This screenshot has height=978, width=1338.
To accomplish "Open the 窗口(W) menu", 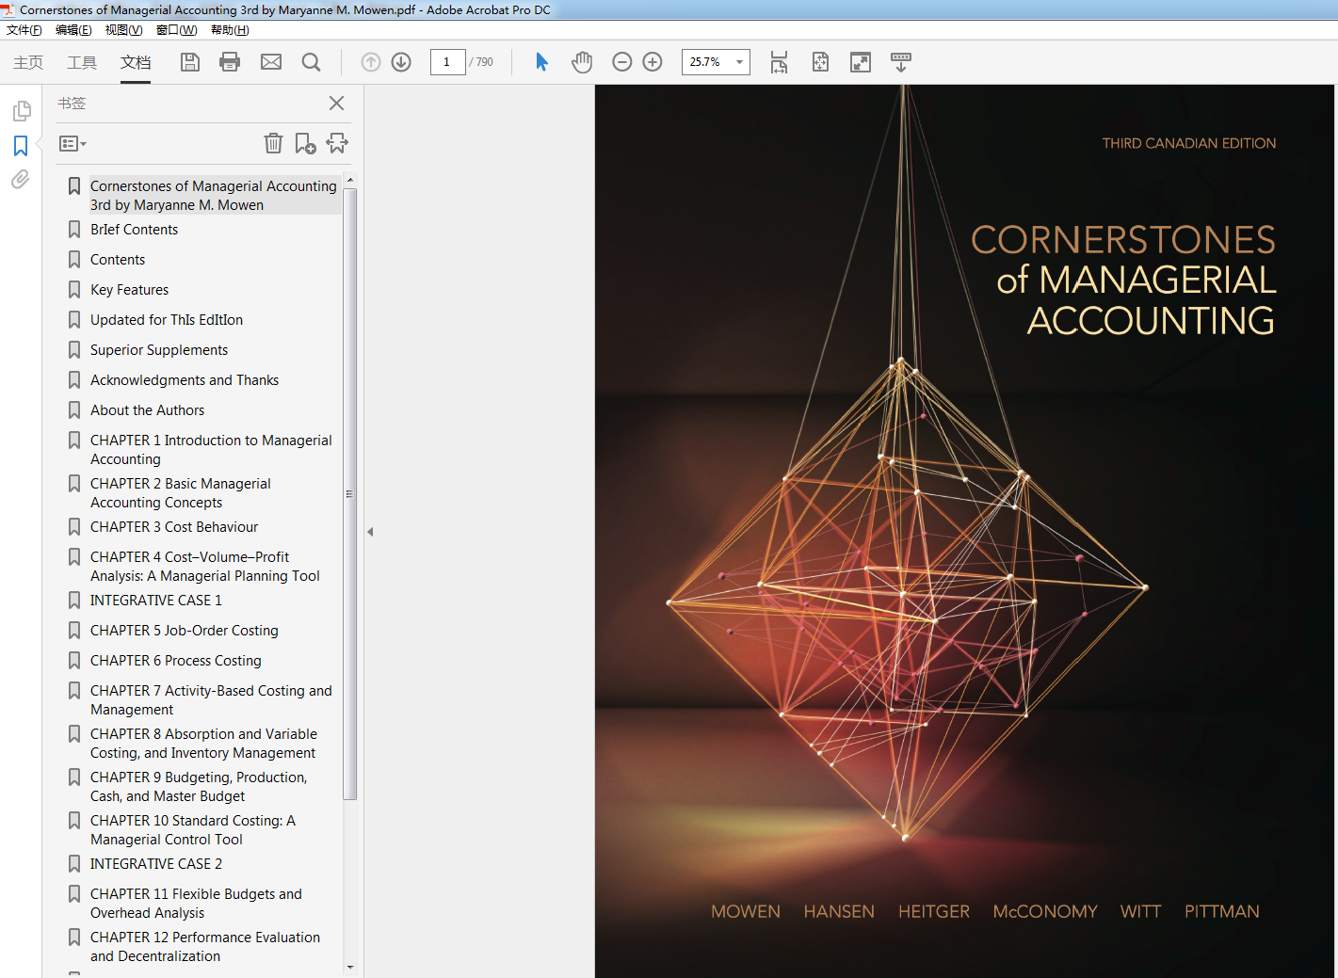I will (176, 30).
